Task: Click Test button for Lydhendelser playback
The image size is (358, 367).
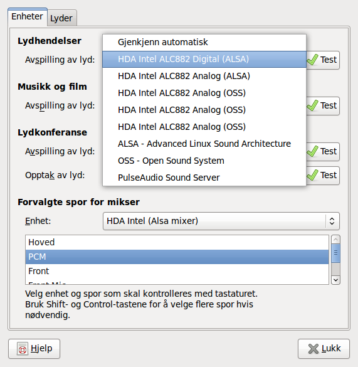Action: point(323,60)
